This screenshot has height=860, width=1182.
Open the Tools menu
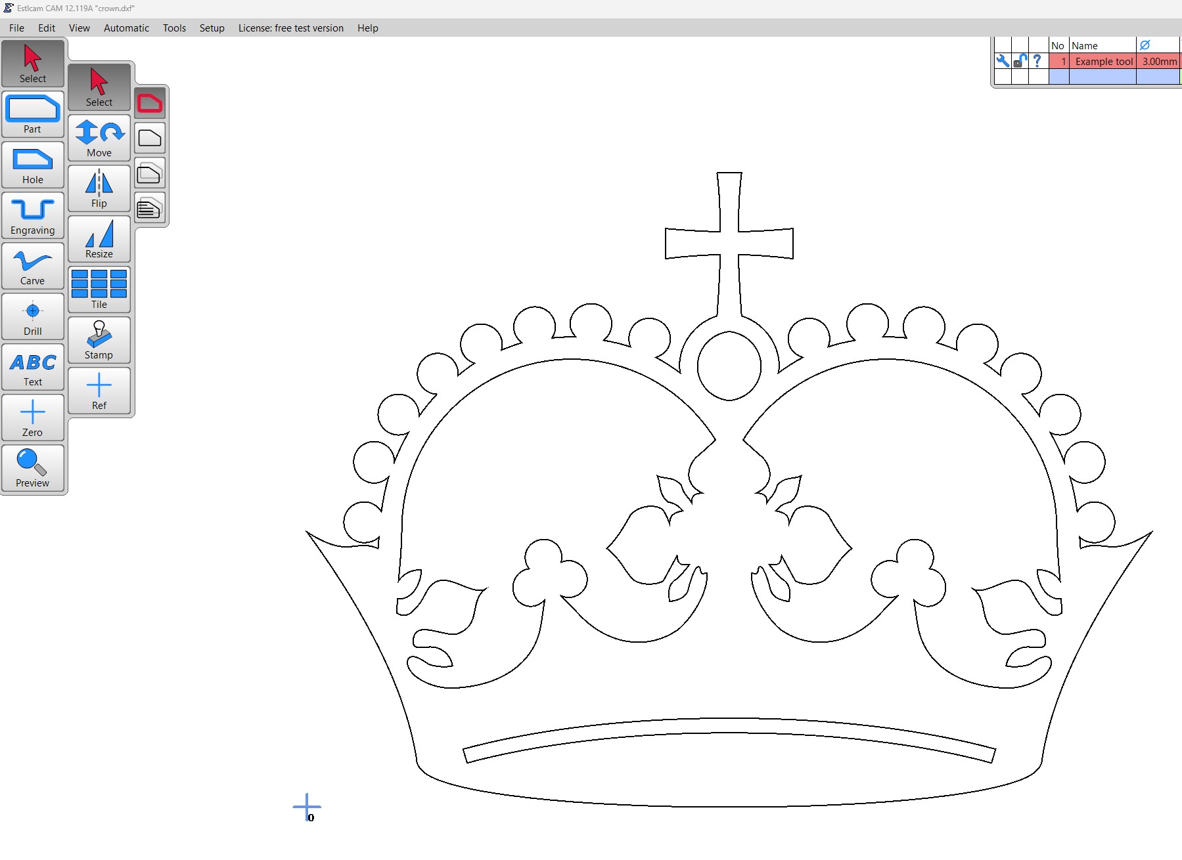click(174, 28)
